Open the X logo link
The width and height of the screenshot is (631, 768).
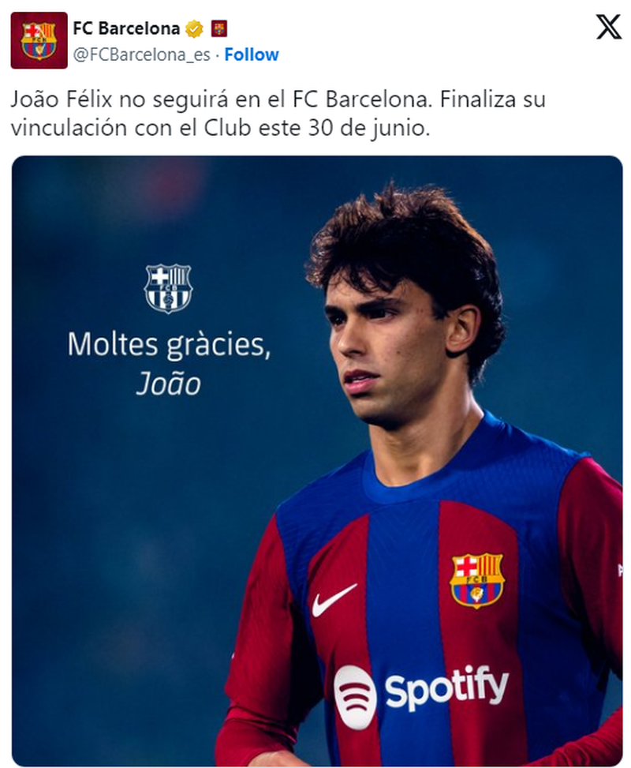point(607,28)
